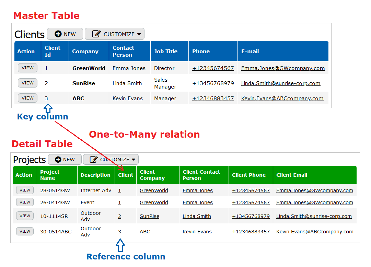The height and width of the screenshot is (267, 371).
Task: Open phone +13456768979 in Projects table
Action: [x=251, y=216]
